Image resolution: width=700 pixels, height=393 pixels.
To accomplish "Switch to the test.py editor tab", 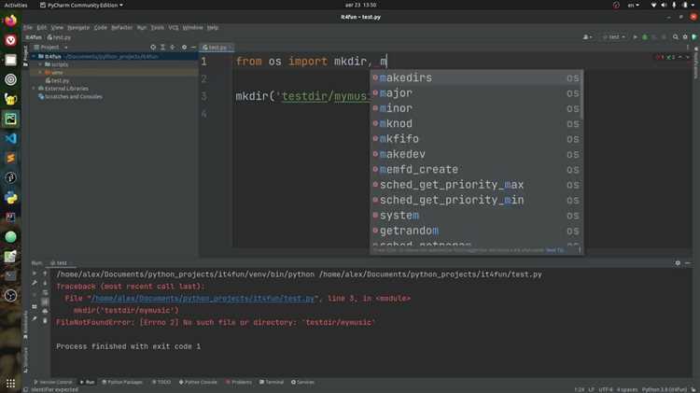I will point(217,48).
